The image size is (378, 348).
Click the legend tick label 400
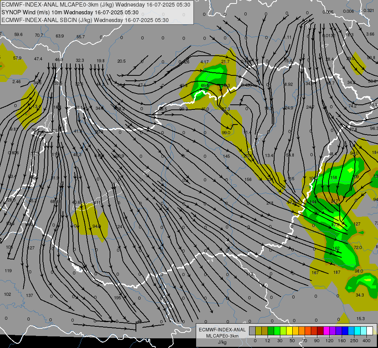click(366, 341)
